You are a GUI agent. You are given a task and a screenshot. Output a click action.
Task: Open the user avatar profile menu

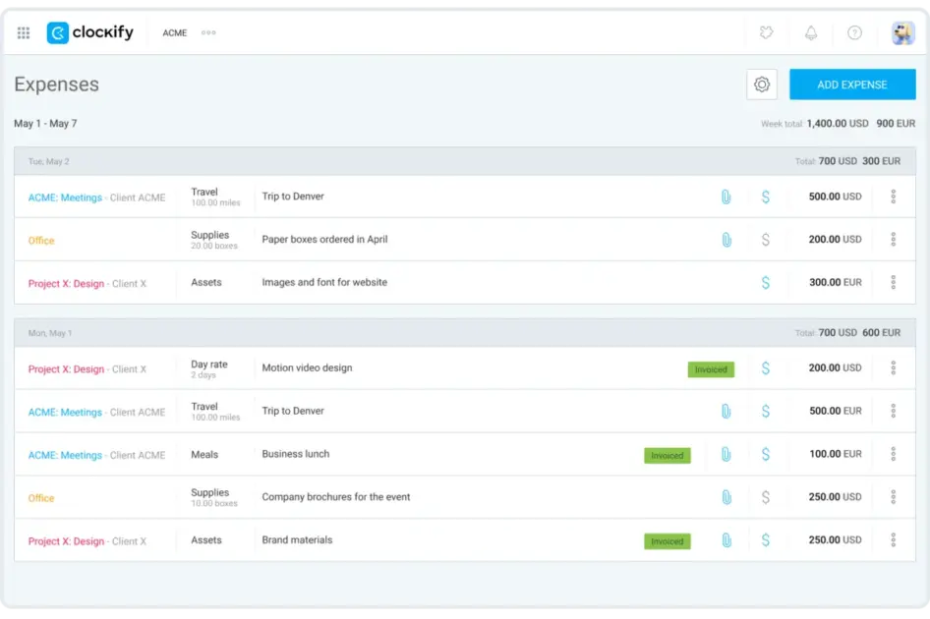click(902, 32)
